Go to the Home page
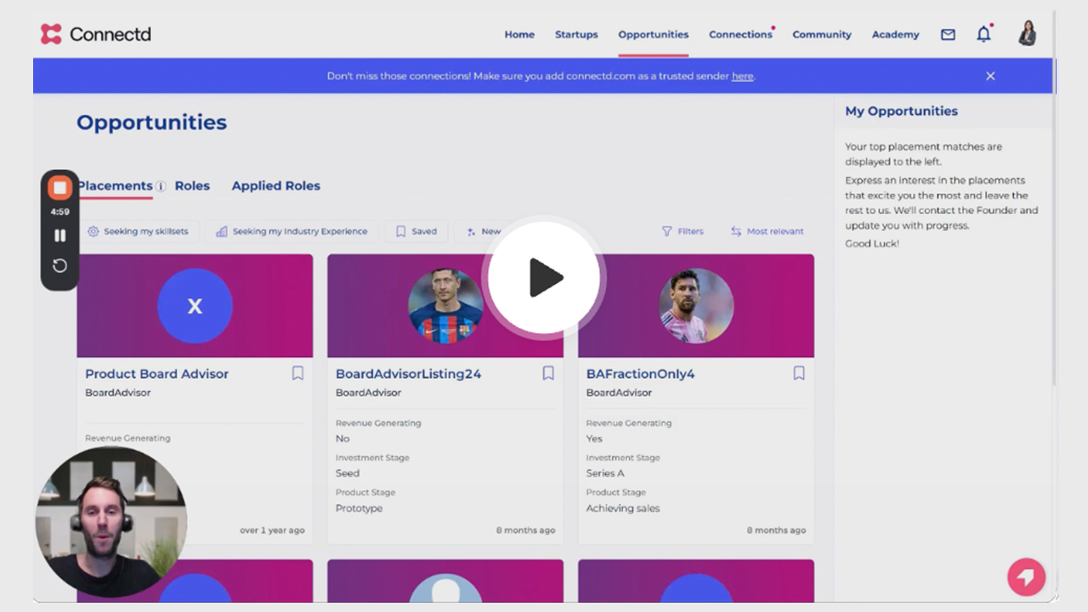Image resolution: width=1088 pixels, height=612 pixels. coord(519,35)
